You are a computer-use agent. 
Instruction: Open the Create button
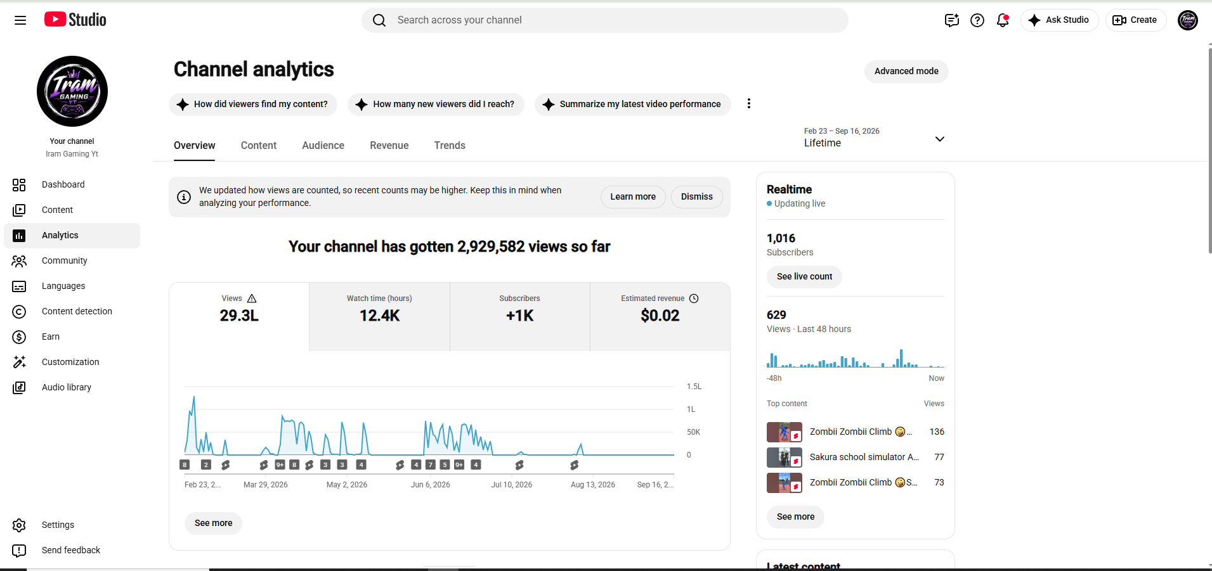click(x=1136, y=20)
